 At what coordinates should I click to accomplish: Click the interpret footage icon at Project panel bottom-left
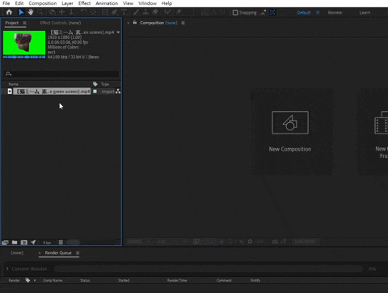click(x=5, y=242)
